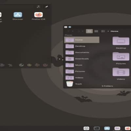Click the red shut down power icon
Image resolution: width=131 pixels, height=131 pixels.
pyautogui.click(x=45, y=65)
